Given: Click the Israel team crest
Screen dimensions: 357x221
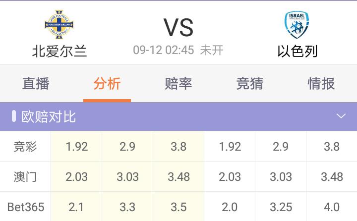Looking at the screenshot, I should pos(297,25).
